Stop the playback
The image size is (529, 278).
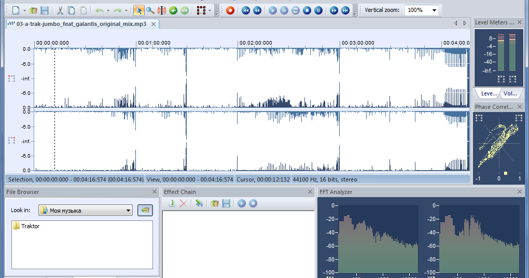[307, 10]
